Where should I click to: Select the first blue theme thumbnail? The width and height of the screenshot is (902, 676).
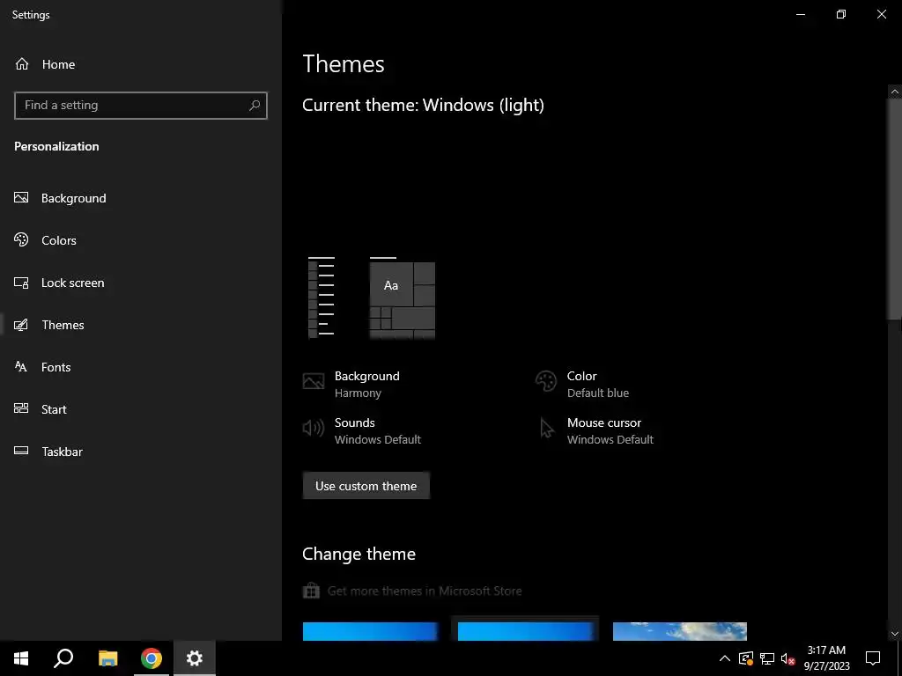point(371,631)
